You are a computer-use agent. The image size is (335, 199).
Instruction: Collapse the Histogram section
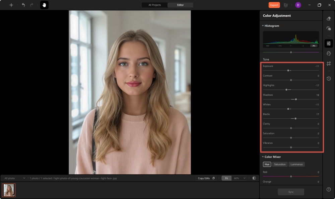tap(263, 26)
